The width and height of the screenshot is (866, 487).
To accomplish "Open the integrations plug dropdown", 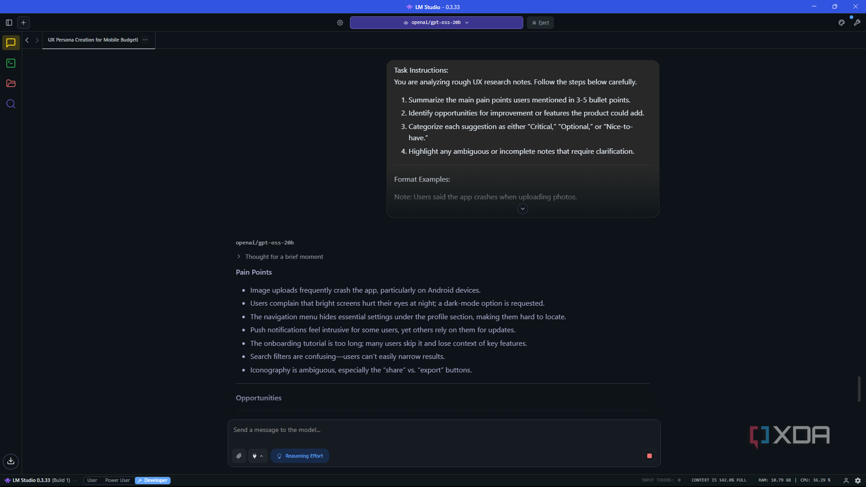I will point(258,456).
